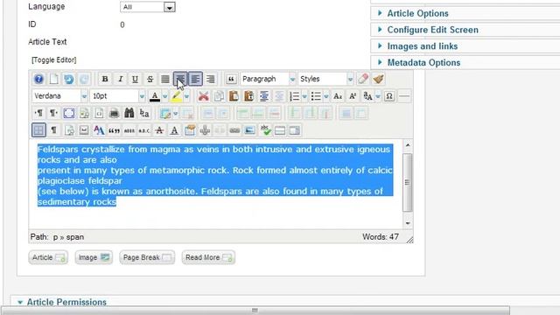Click the Copy icon
This screenshot has width=560, height=315.
point(219,96)
